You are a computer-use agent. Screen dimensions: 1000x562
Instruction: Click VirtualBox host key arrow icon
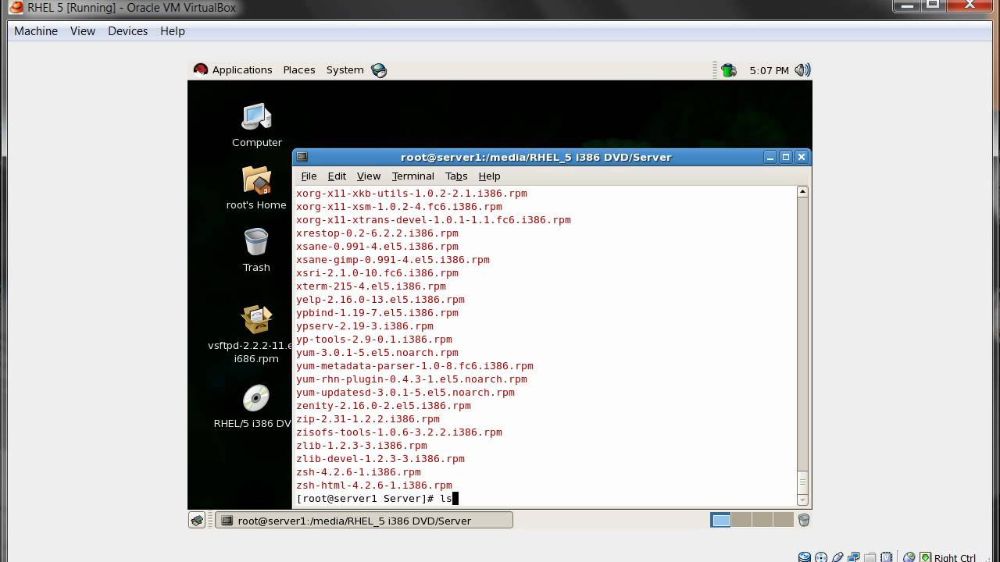(926, 557)
